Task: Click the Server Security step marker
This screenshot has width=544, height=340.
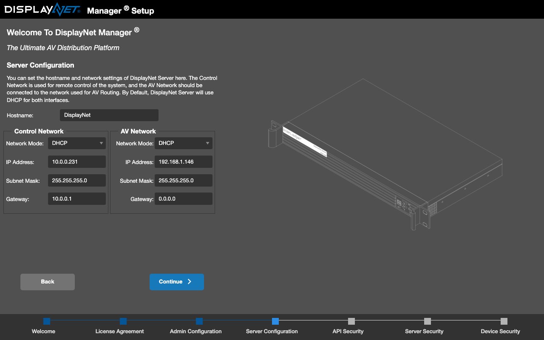Action: pyautogui.click(x=428, y=321)
